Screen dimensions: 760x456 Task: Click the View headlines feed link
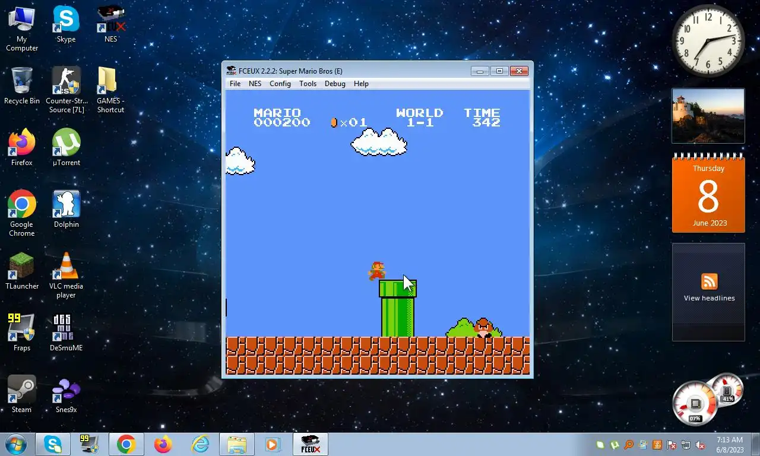[x=709, y=298]
